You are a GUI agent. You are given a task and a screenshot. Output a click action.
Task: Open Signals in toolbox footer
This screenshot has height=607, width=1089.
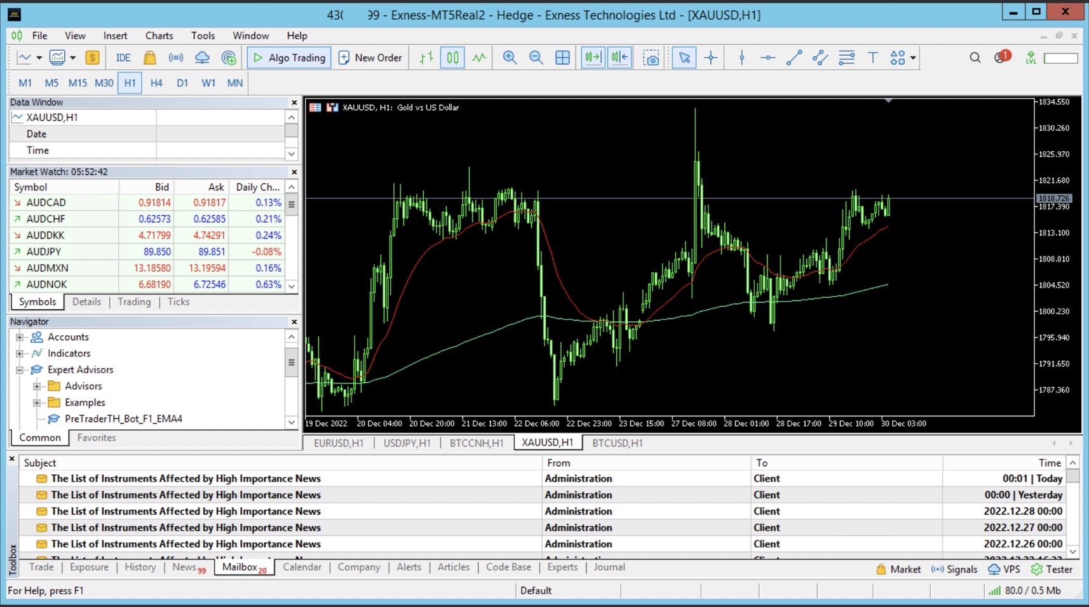click(954, 570)
